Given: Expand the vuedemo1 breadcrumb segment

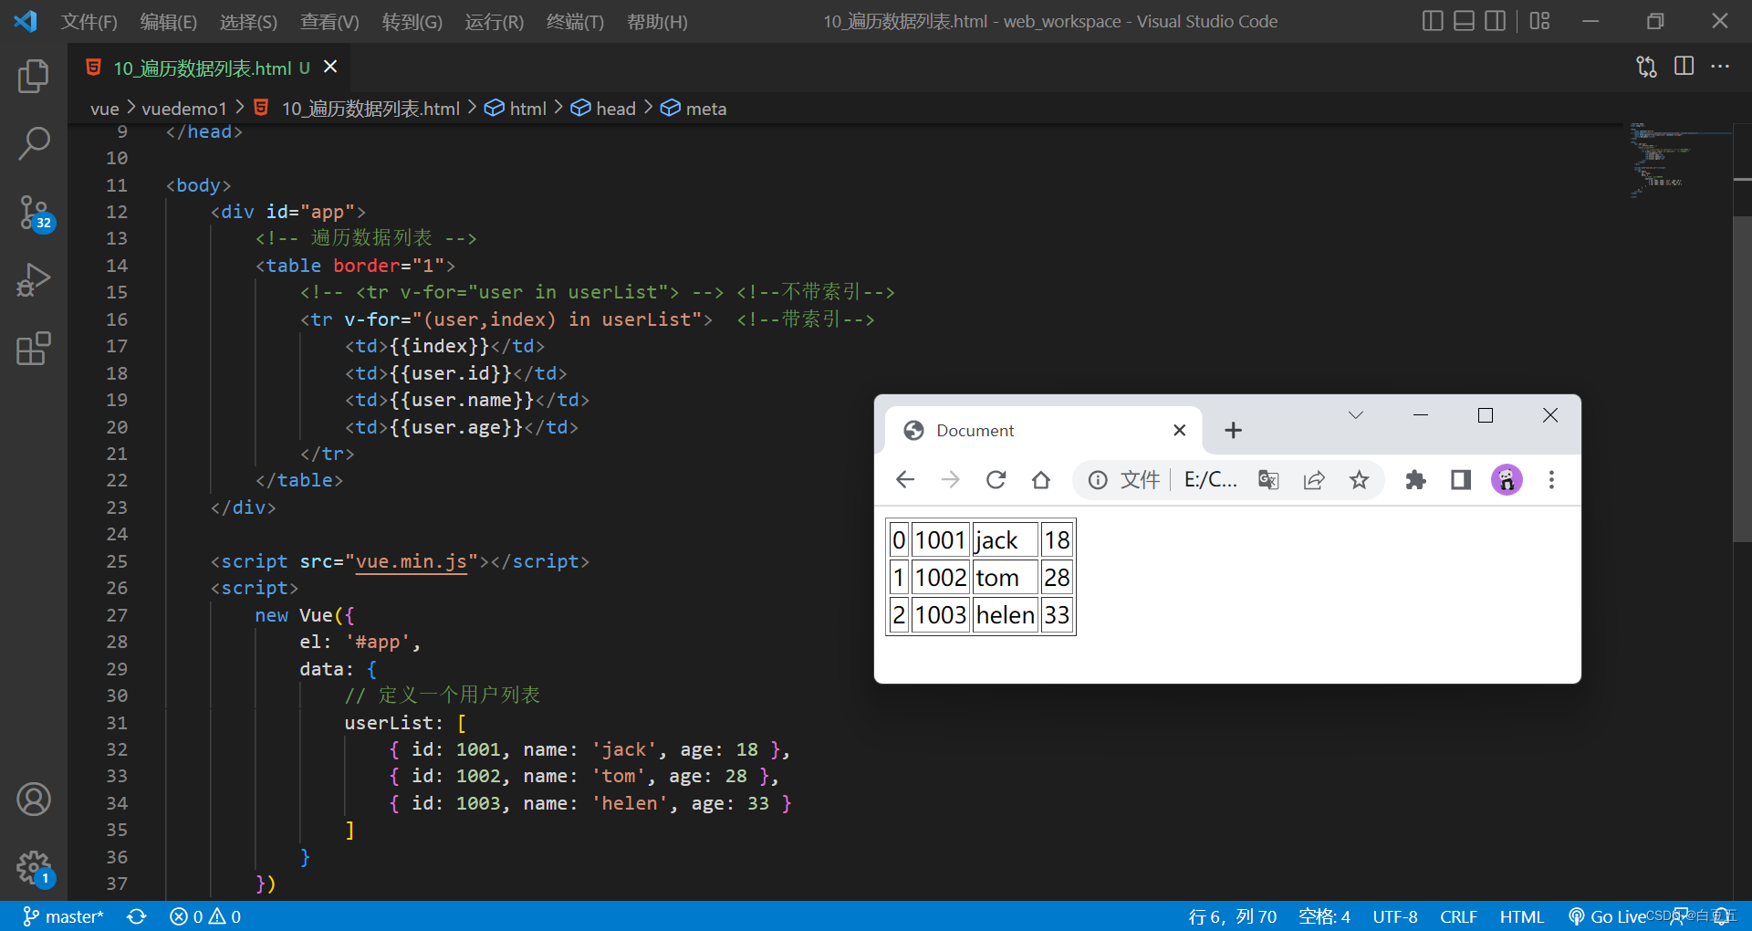Looking at the screenshot, I should (x=183, y=109).
